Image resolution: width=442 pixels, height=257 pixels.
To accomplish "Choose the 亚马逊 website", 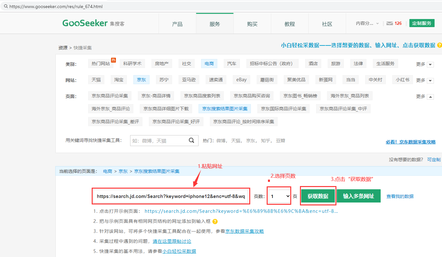I will (189, 80).
